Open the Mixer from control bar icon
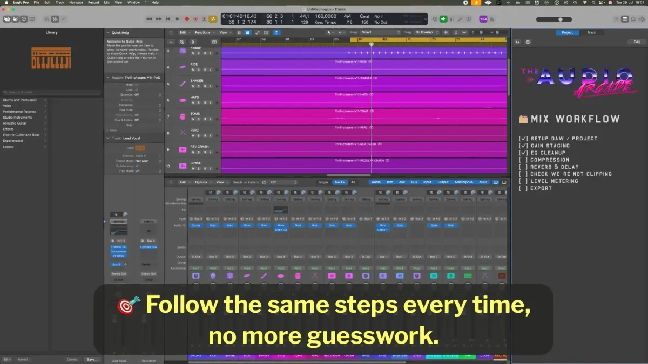 (55, 19)
